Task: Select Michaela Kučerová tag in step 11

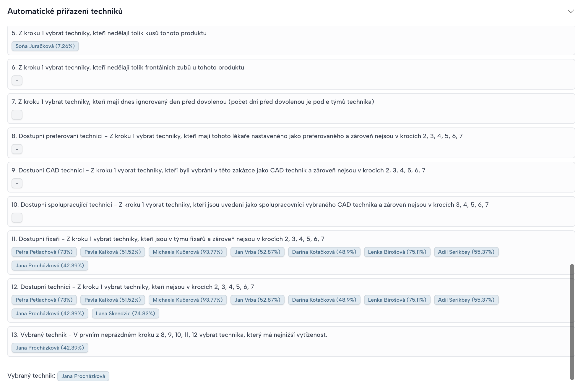Action: [x=187, y=252]
